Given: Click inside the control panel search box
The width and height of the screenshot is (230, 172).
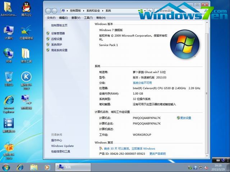Looking at the screenshot, I should click(180, 11).
